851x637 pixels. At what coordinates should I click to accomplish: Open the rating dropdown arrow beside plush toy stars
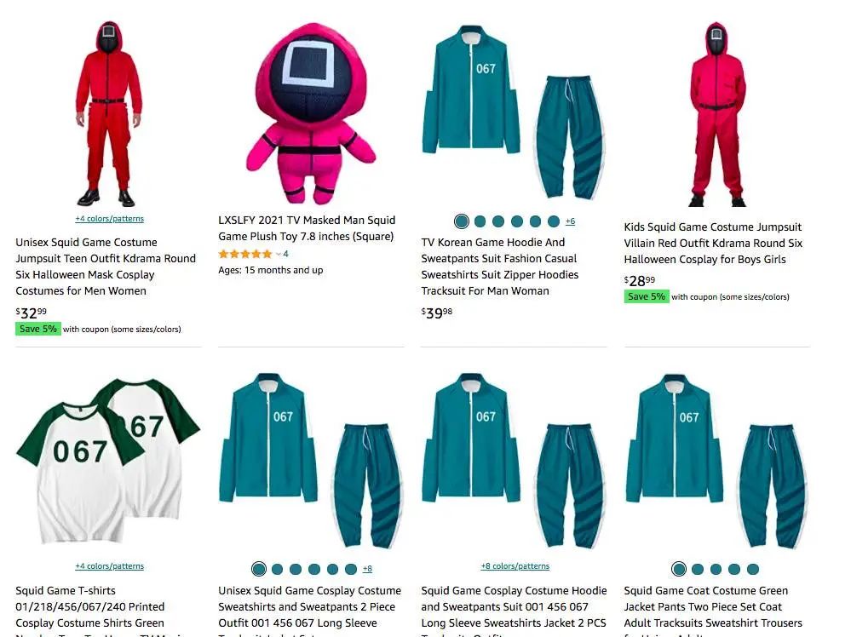point(279,254)
